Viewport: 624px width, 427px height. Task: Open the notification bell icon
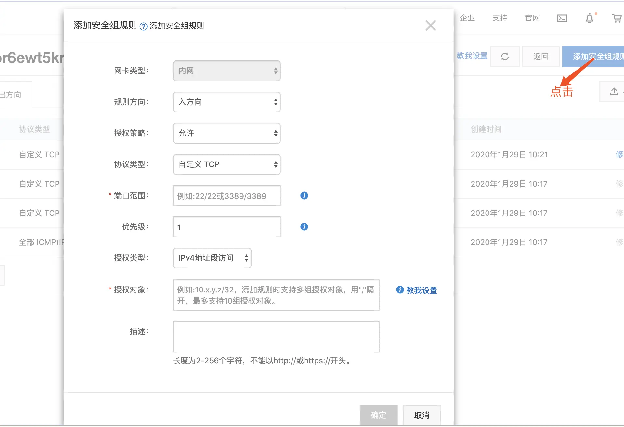589,18
